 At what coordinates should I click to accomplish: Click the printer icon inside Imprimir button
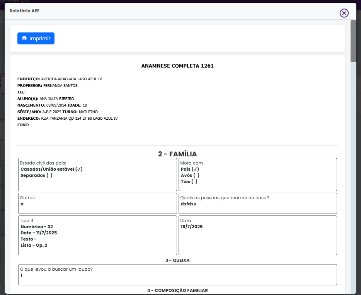click(x=24, y=38)
